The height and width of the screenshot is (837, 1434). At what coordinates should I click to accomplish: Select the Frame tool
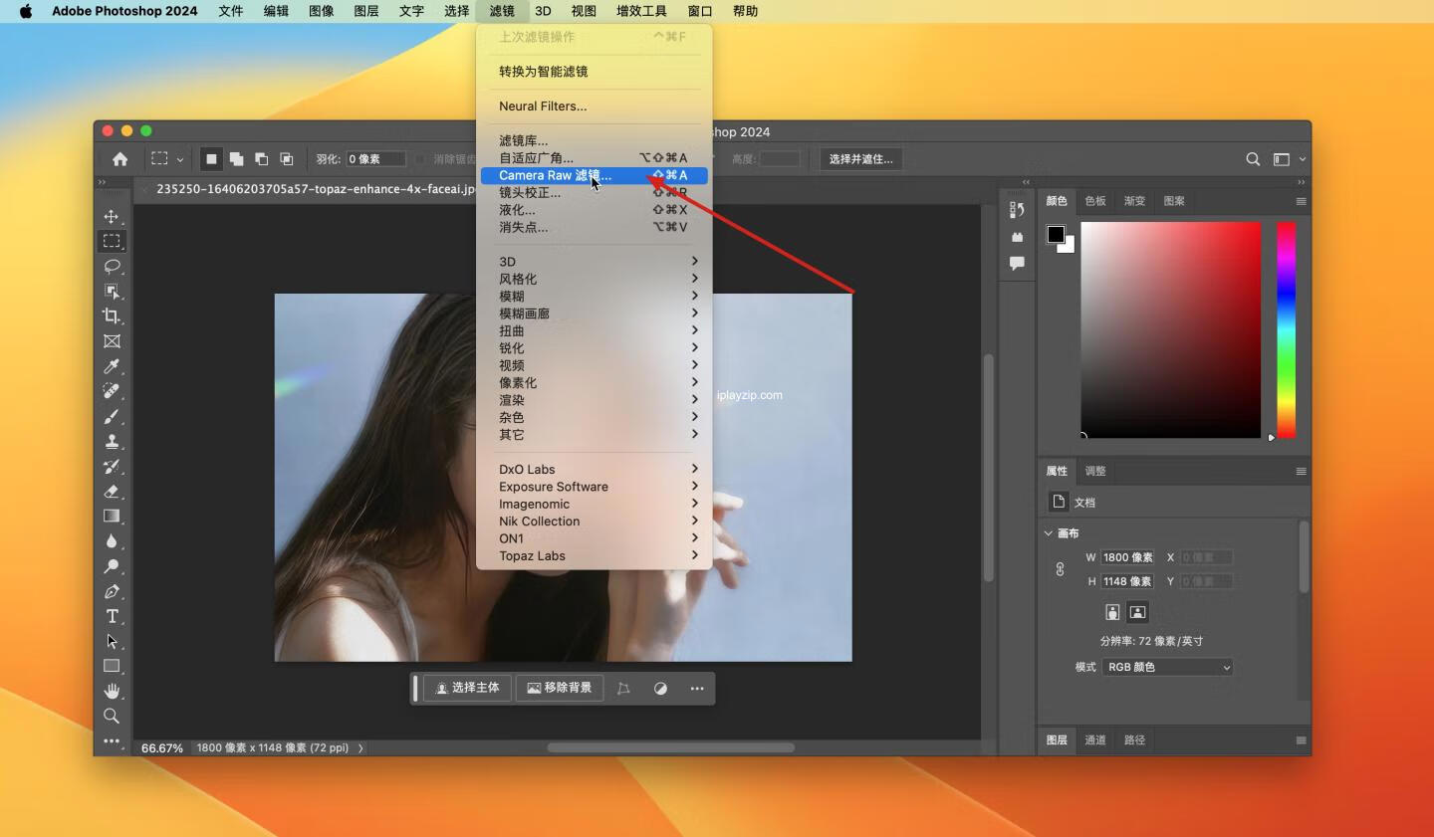click(x=112, y=341)
